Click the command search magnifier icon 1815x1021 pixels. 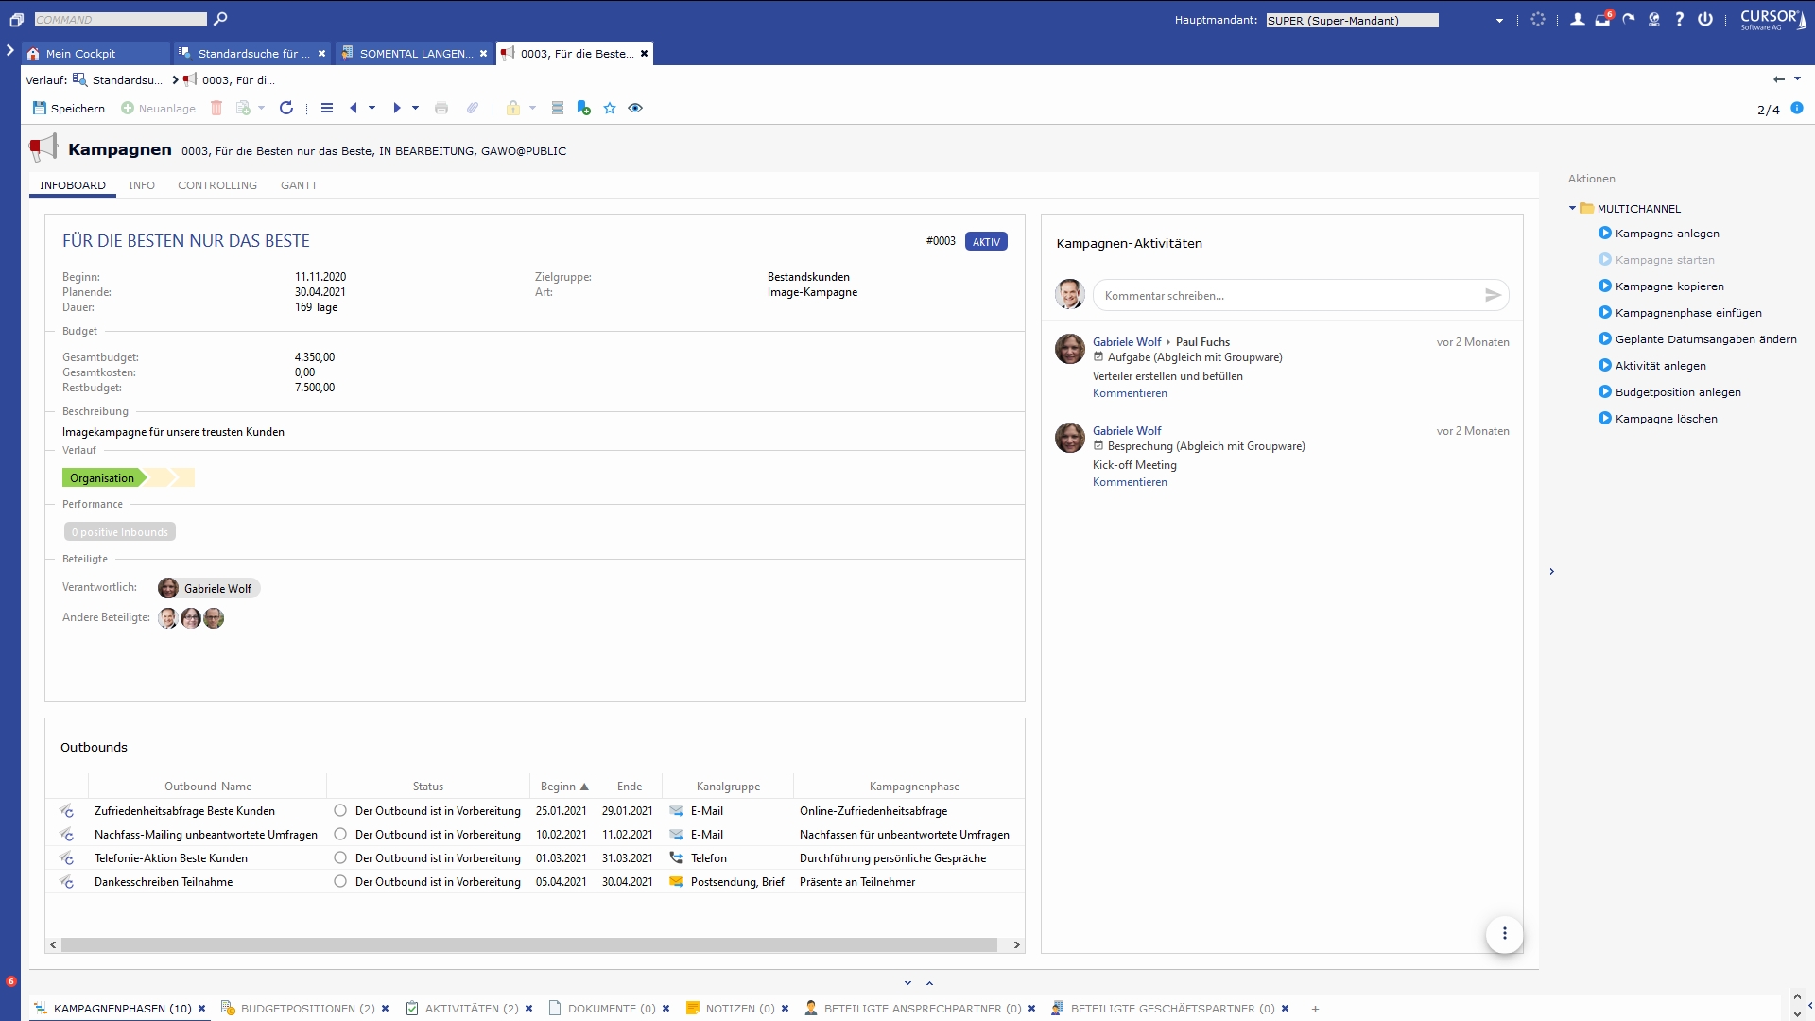click(220, 19)
